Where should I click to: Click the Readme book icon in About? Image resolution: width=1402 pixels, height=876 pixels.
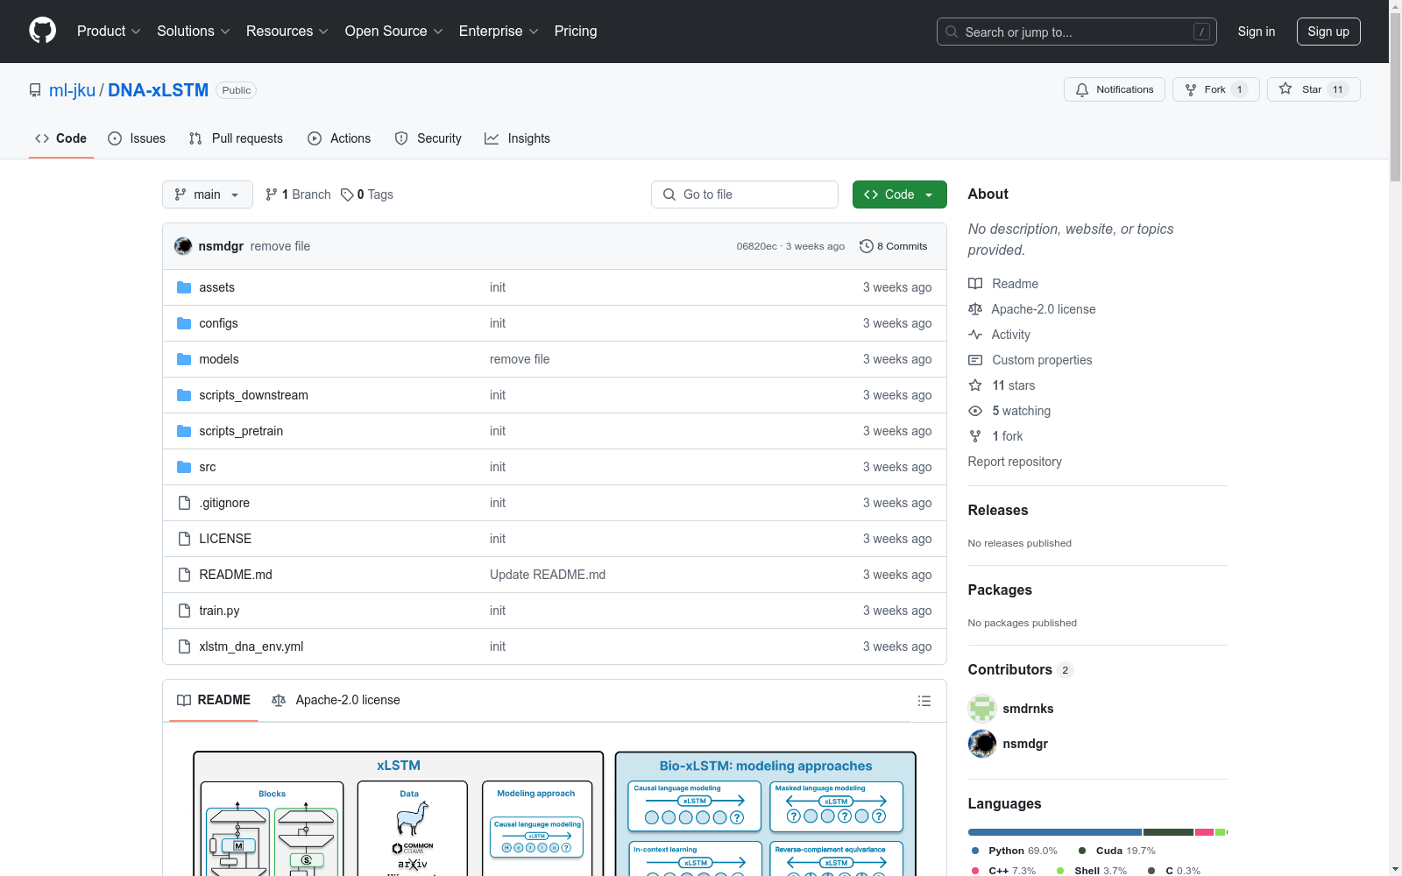click(975, 284)
